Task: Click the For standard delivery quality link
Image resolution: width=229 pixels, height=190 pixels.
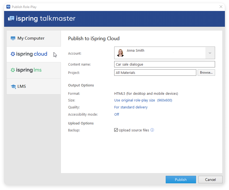Action: pyautogui.click(x=131, y=107)
